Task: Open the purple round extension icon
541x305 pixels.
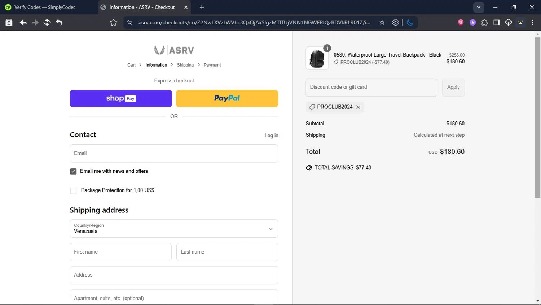Action: pos(472,23)
